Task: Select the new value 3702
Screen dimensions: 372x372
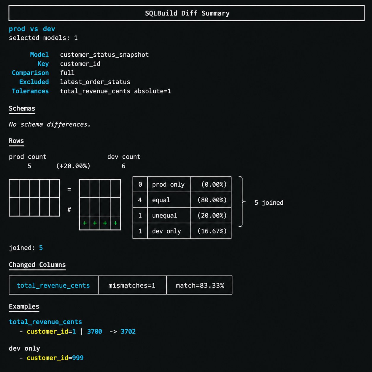Action: (x=128, y=331)
